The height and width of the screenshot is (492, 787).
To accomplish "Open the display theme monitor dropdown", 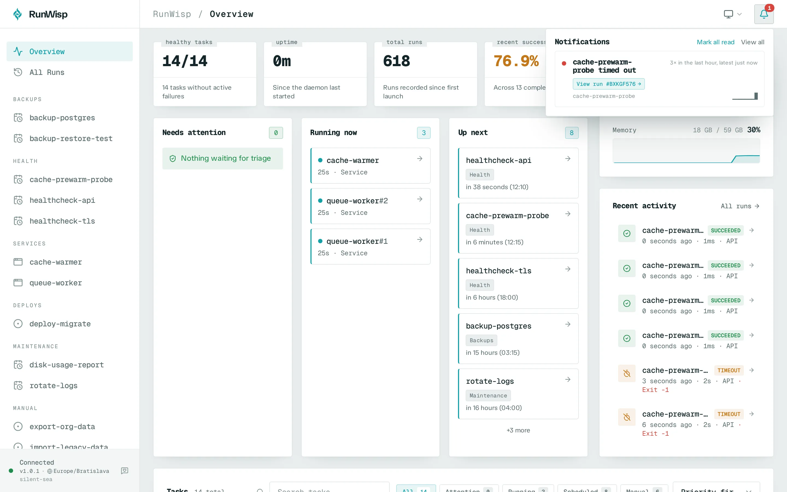I will pos(733,14).
